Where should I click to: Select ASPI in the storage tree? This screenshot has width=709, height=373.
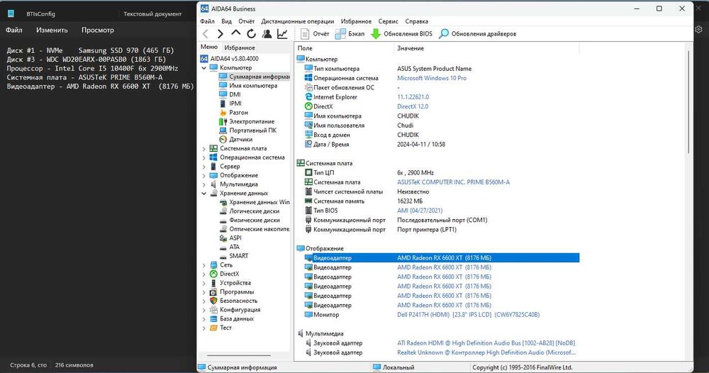coord(230,238)
